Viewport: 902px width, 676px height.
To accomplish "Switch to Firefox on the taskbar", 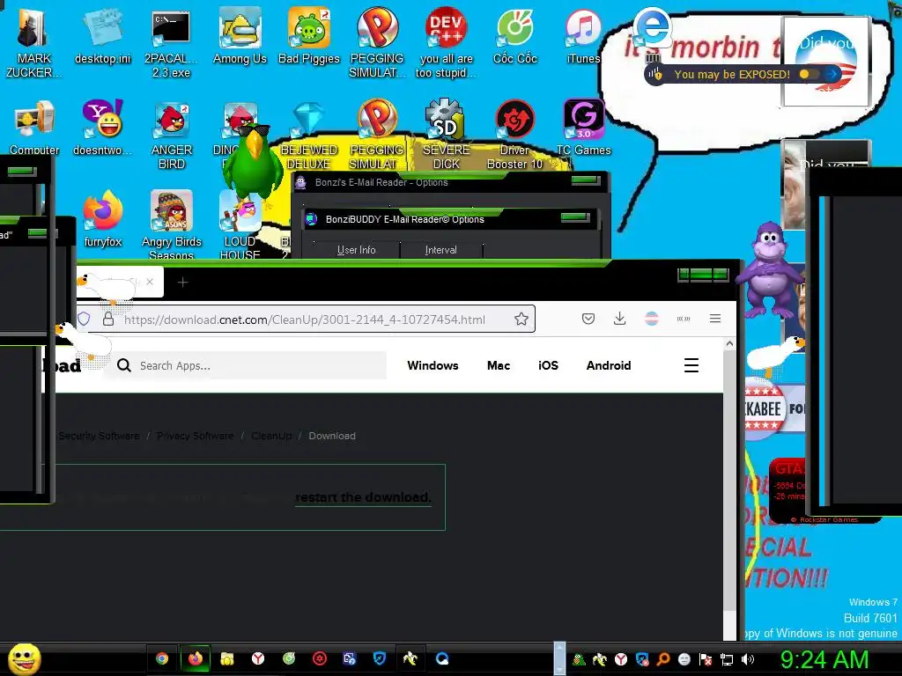I will click(x=195, y=658).
